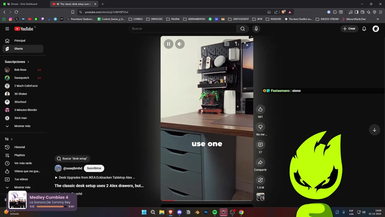This screenshot has height=217, width=385.
Task: Show more subscriptions with Mostrar más
Action: 23,126
